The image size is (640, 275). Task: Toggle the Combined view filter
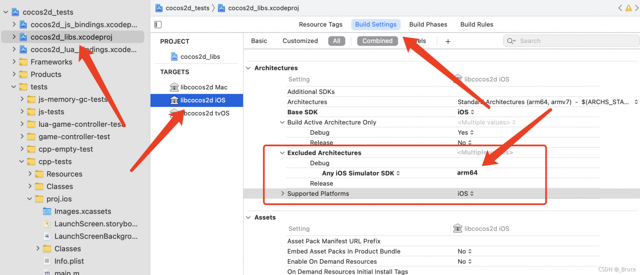377,41
